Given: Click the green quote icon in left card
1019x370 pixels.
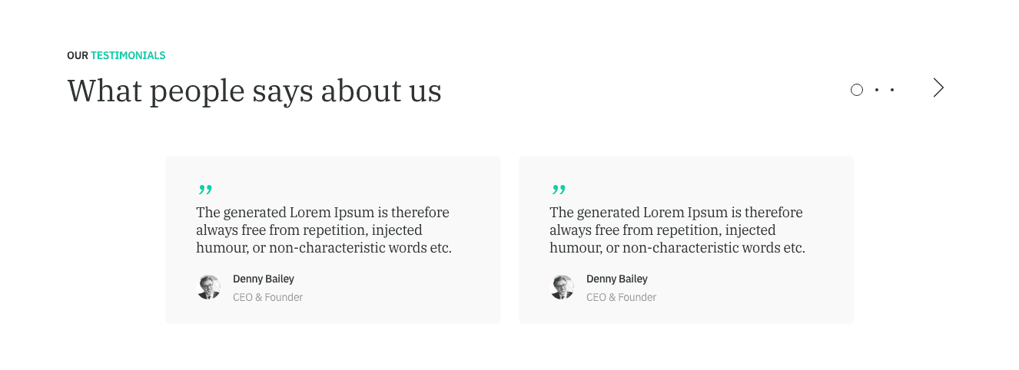Looking at the screenshot, I should click(205, 190).
